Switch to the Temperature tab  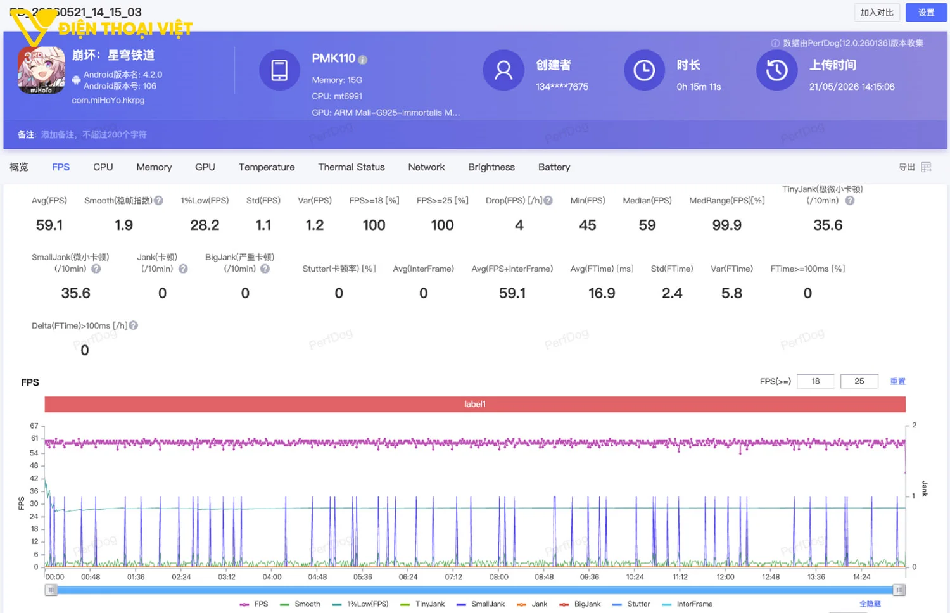click(x=267, y=167)
